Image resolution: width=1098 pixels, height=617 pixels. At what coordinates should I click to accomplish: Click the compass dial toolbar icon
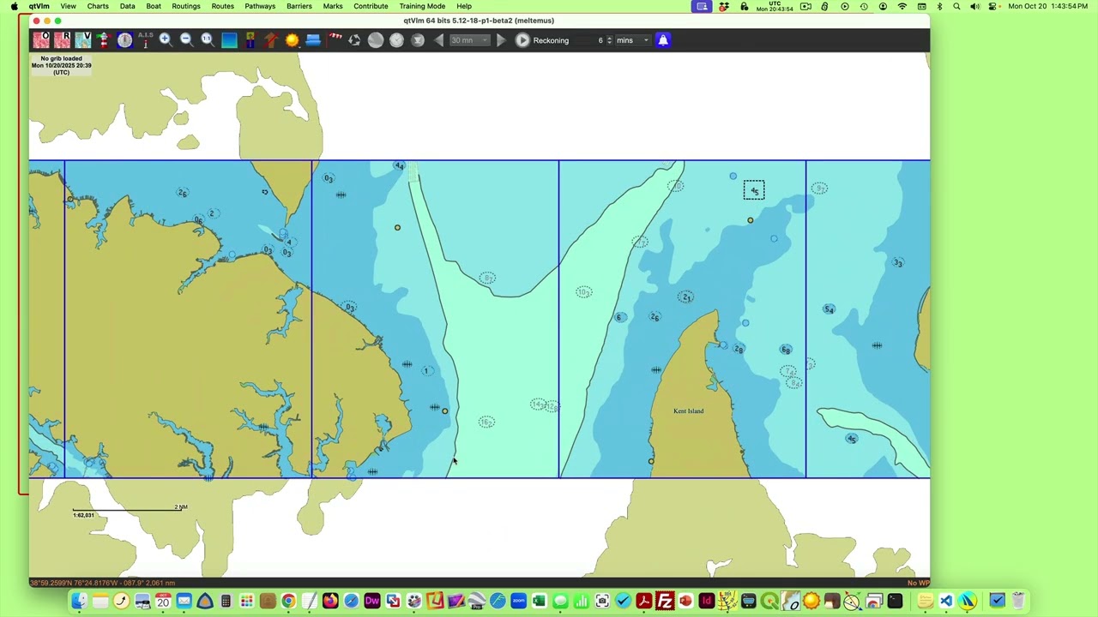point(124,39)
